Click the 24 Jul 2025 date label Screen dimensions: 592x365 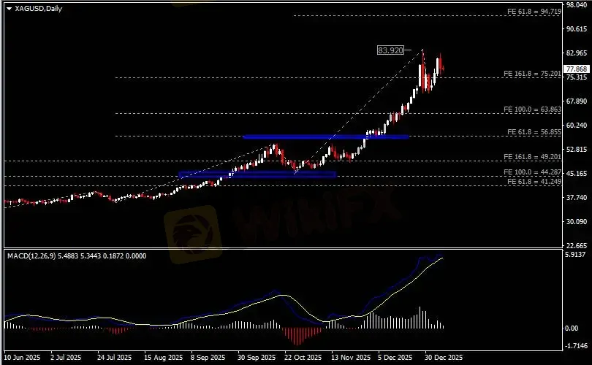[115, 358]
